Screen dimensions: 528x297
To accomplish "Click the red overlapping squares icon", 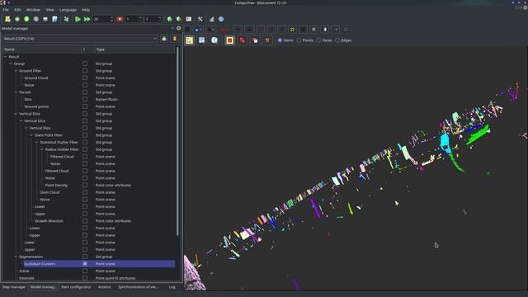I will [242, 40].
